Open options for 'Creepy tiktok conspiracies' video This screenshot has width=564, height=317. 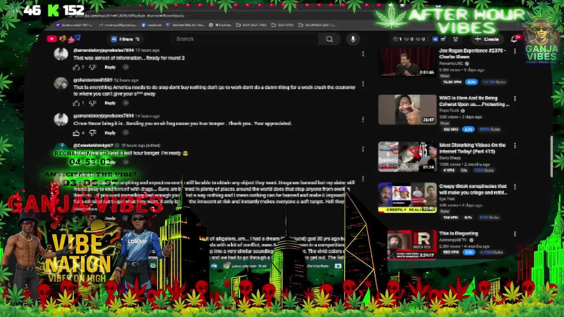[515, 187]
